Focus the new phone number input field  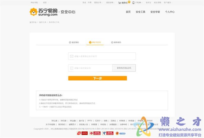104,56
